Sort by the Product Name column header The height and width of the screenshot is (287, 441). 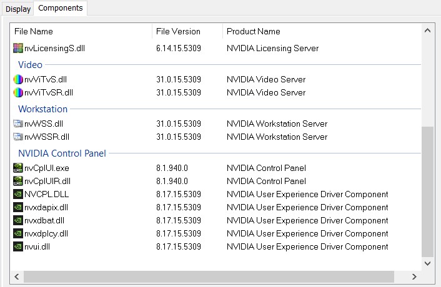[322, 31]
